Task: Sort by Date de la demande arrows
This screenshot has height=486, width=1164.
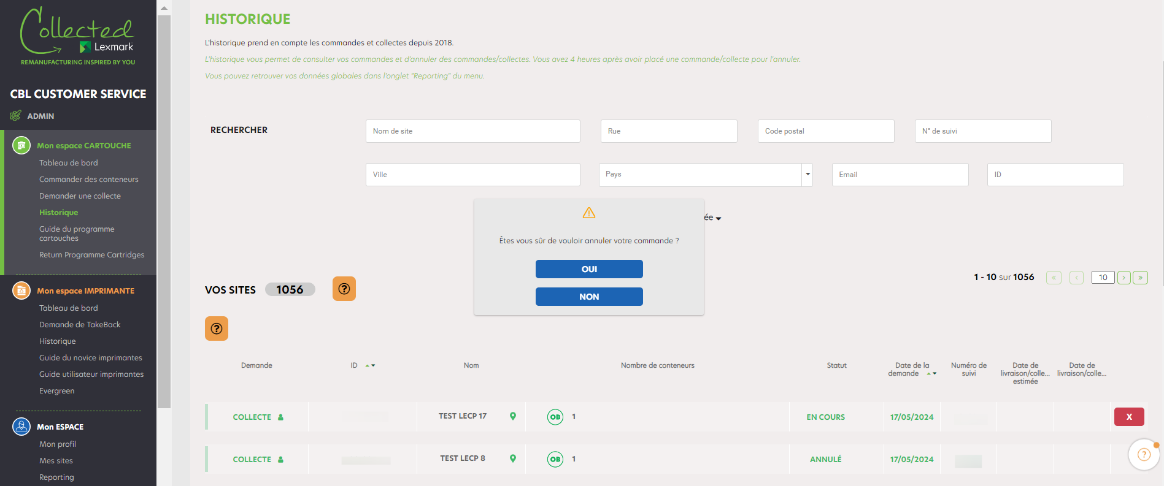Action: tap(931, 373)
